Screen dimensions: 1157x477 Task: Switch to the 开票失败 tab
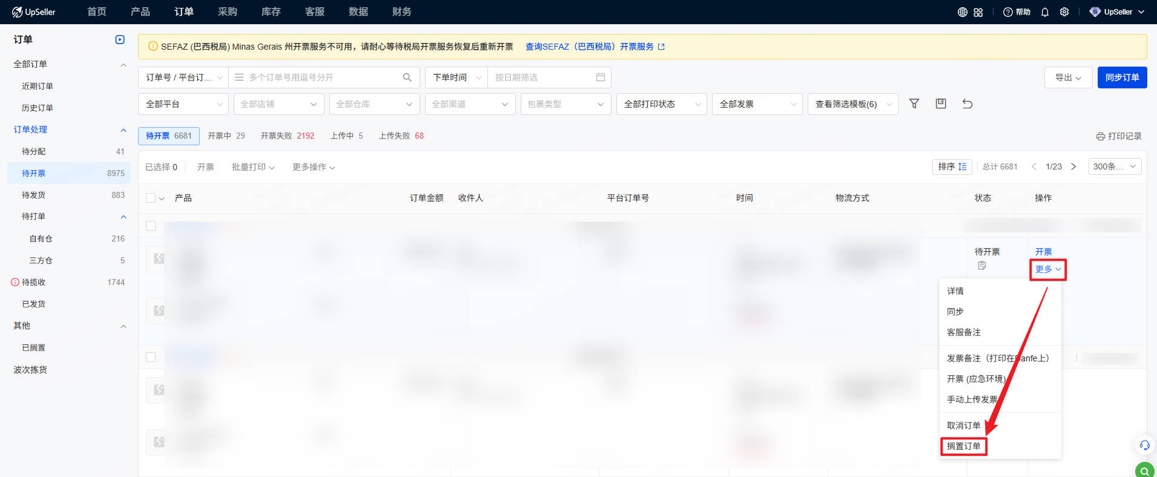click(x=287, y=136)
